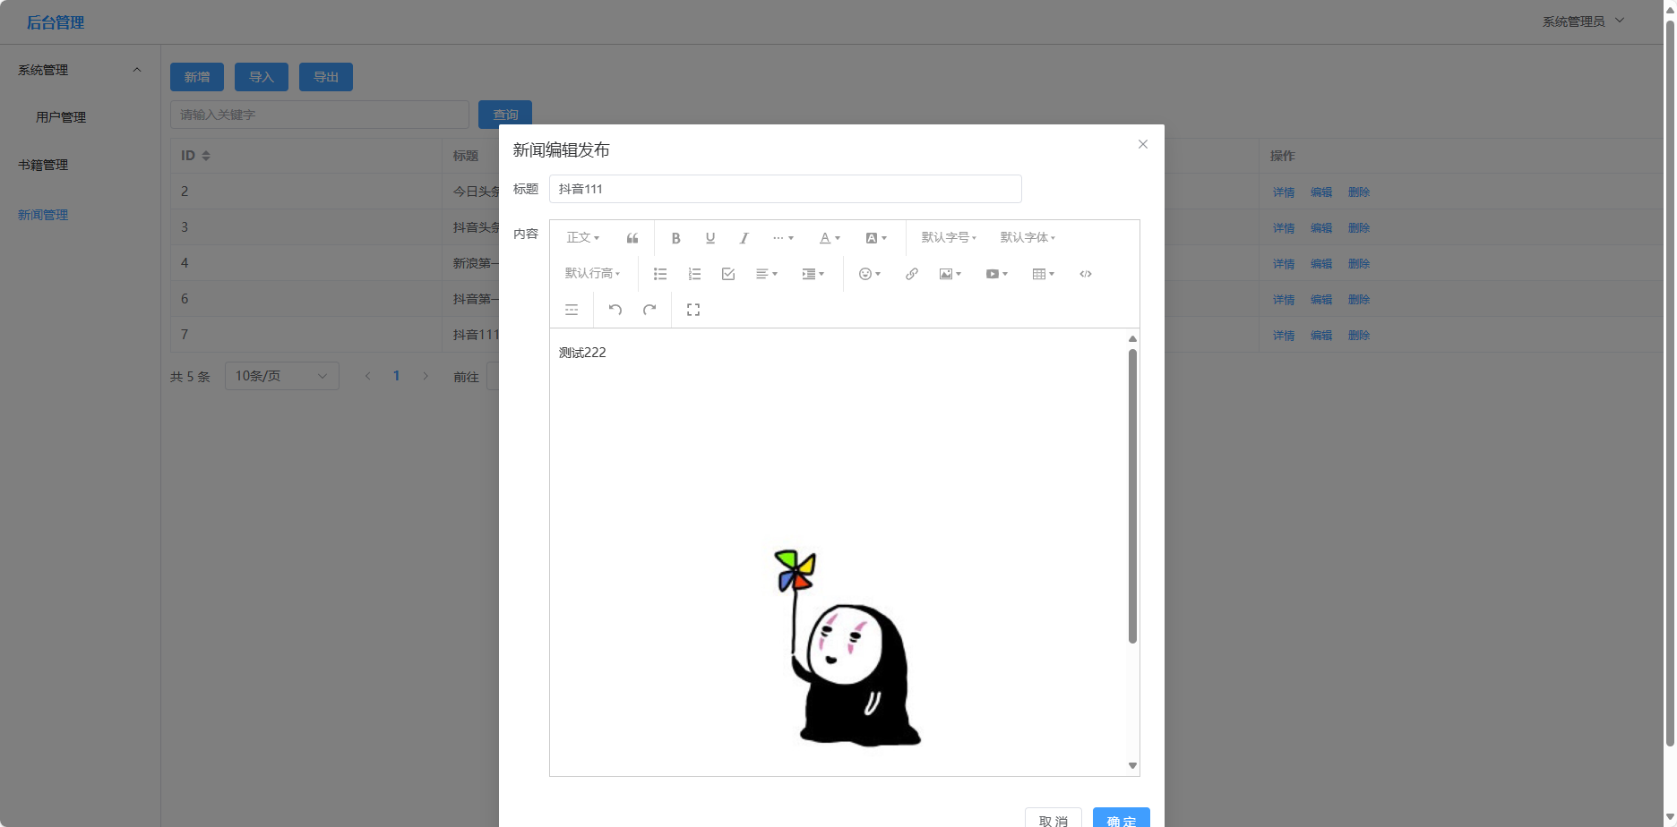
Task: Insert a blockquote in the content
Action: tap(632, 237)
